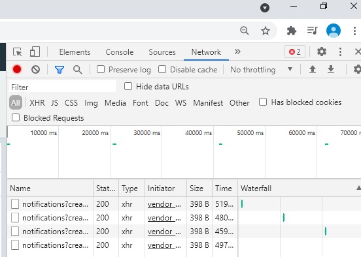Select the XHR filter type

click(x=37, y=102)
